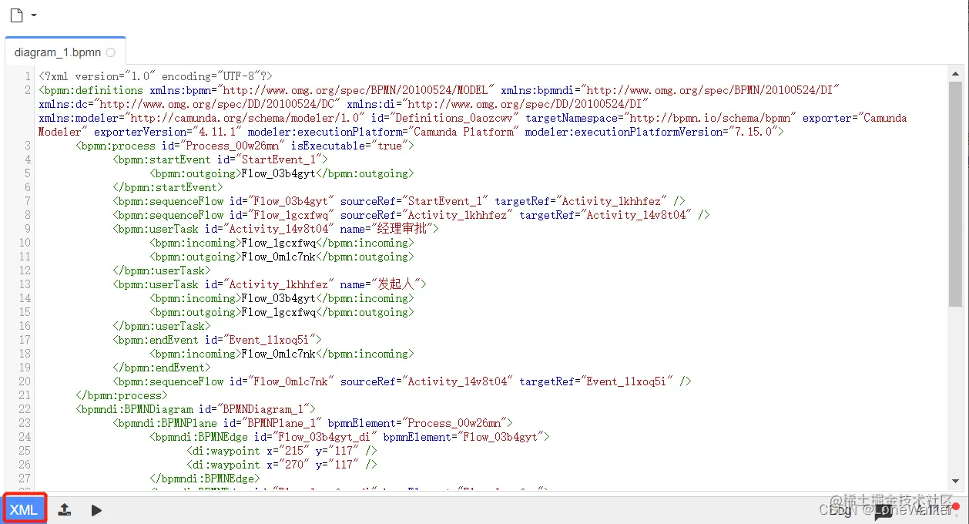Click the "经理审批" name value
The width and height of the screenshot is (969, 524).
(x=401, y=229)
